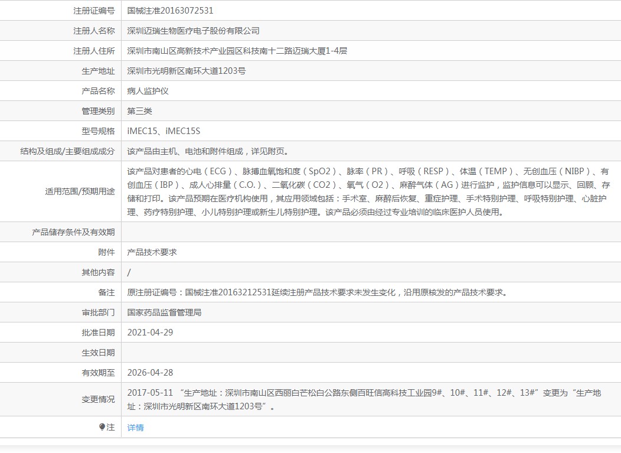Select expiry date 2026-04-28
The image size is (621, 453).
(x=150, y=373)
